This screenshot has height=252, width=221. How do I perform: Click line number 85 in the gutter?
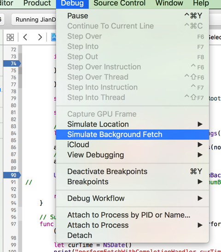[x=13, y=140]
